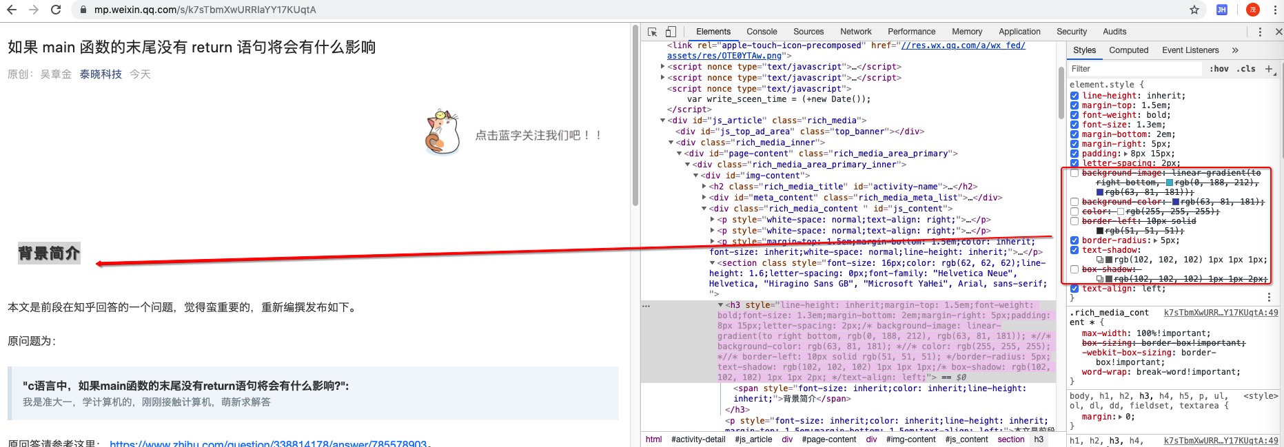Open the element.style more options dots

[1269, 297]
